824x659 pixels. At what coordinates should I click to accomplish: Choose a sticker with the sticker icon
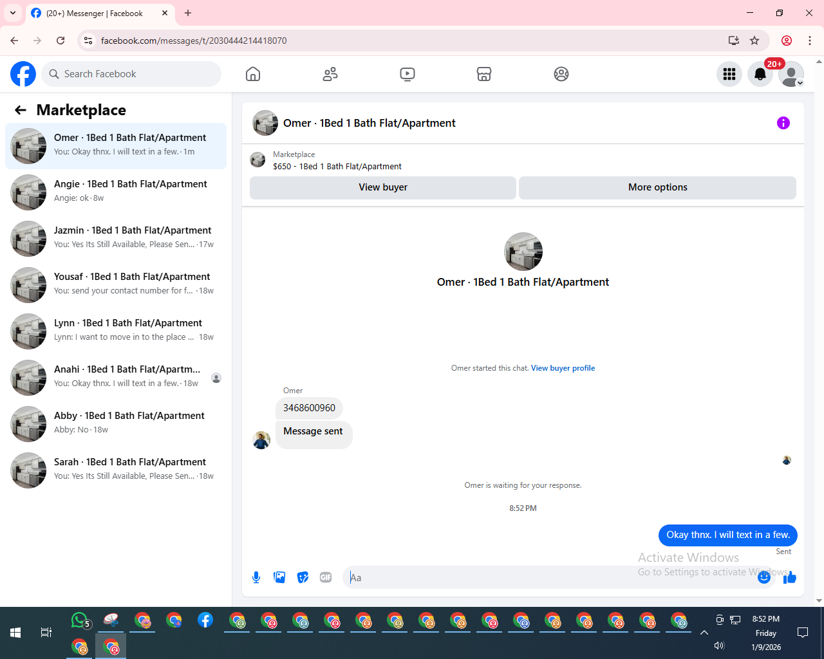[303, 577]
